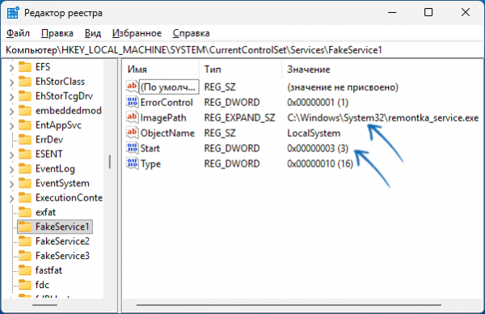The image size is (485, 314).
Task: Expand the EventSystem key
Action: coord(11,184)
